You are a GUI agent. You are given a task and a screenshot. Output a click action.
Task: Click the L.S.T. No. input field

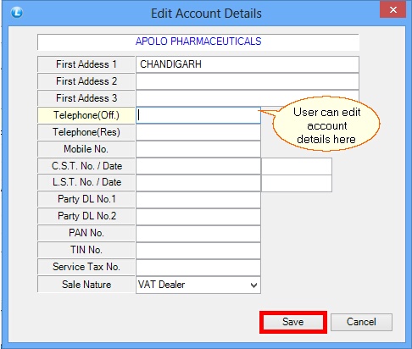[x=198, y=182]
